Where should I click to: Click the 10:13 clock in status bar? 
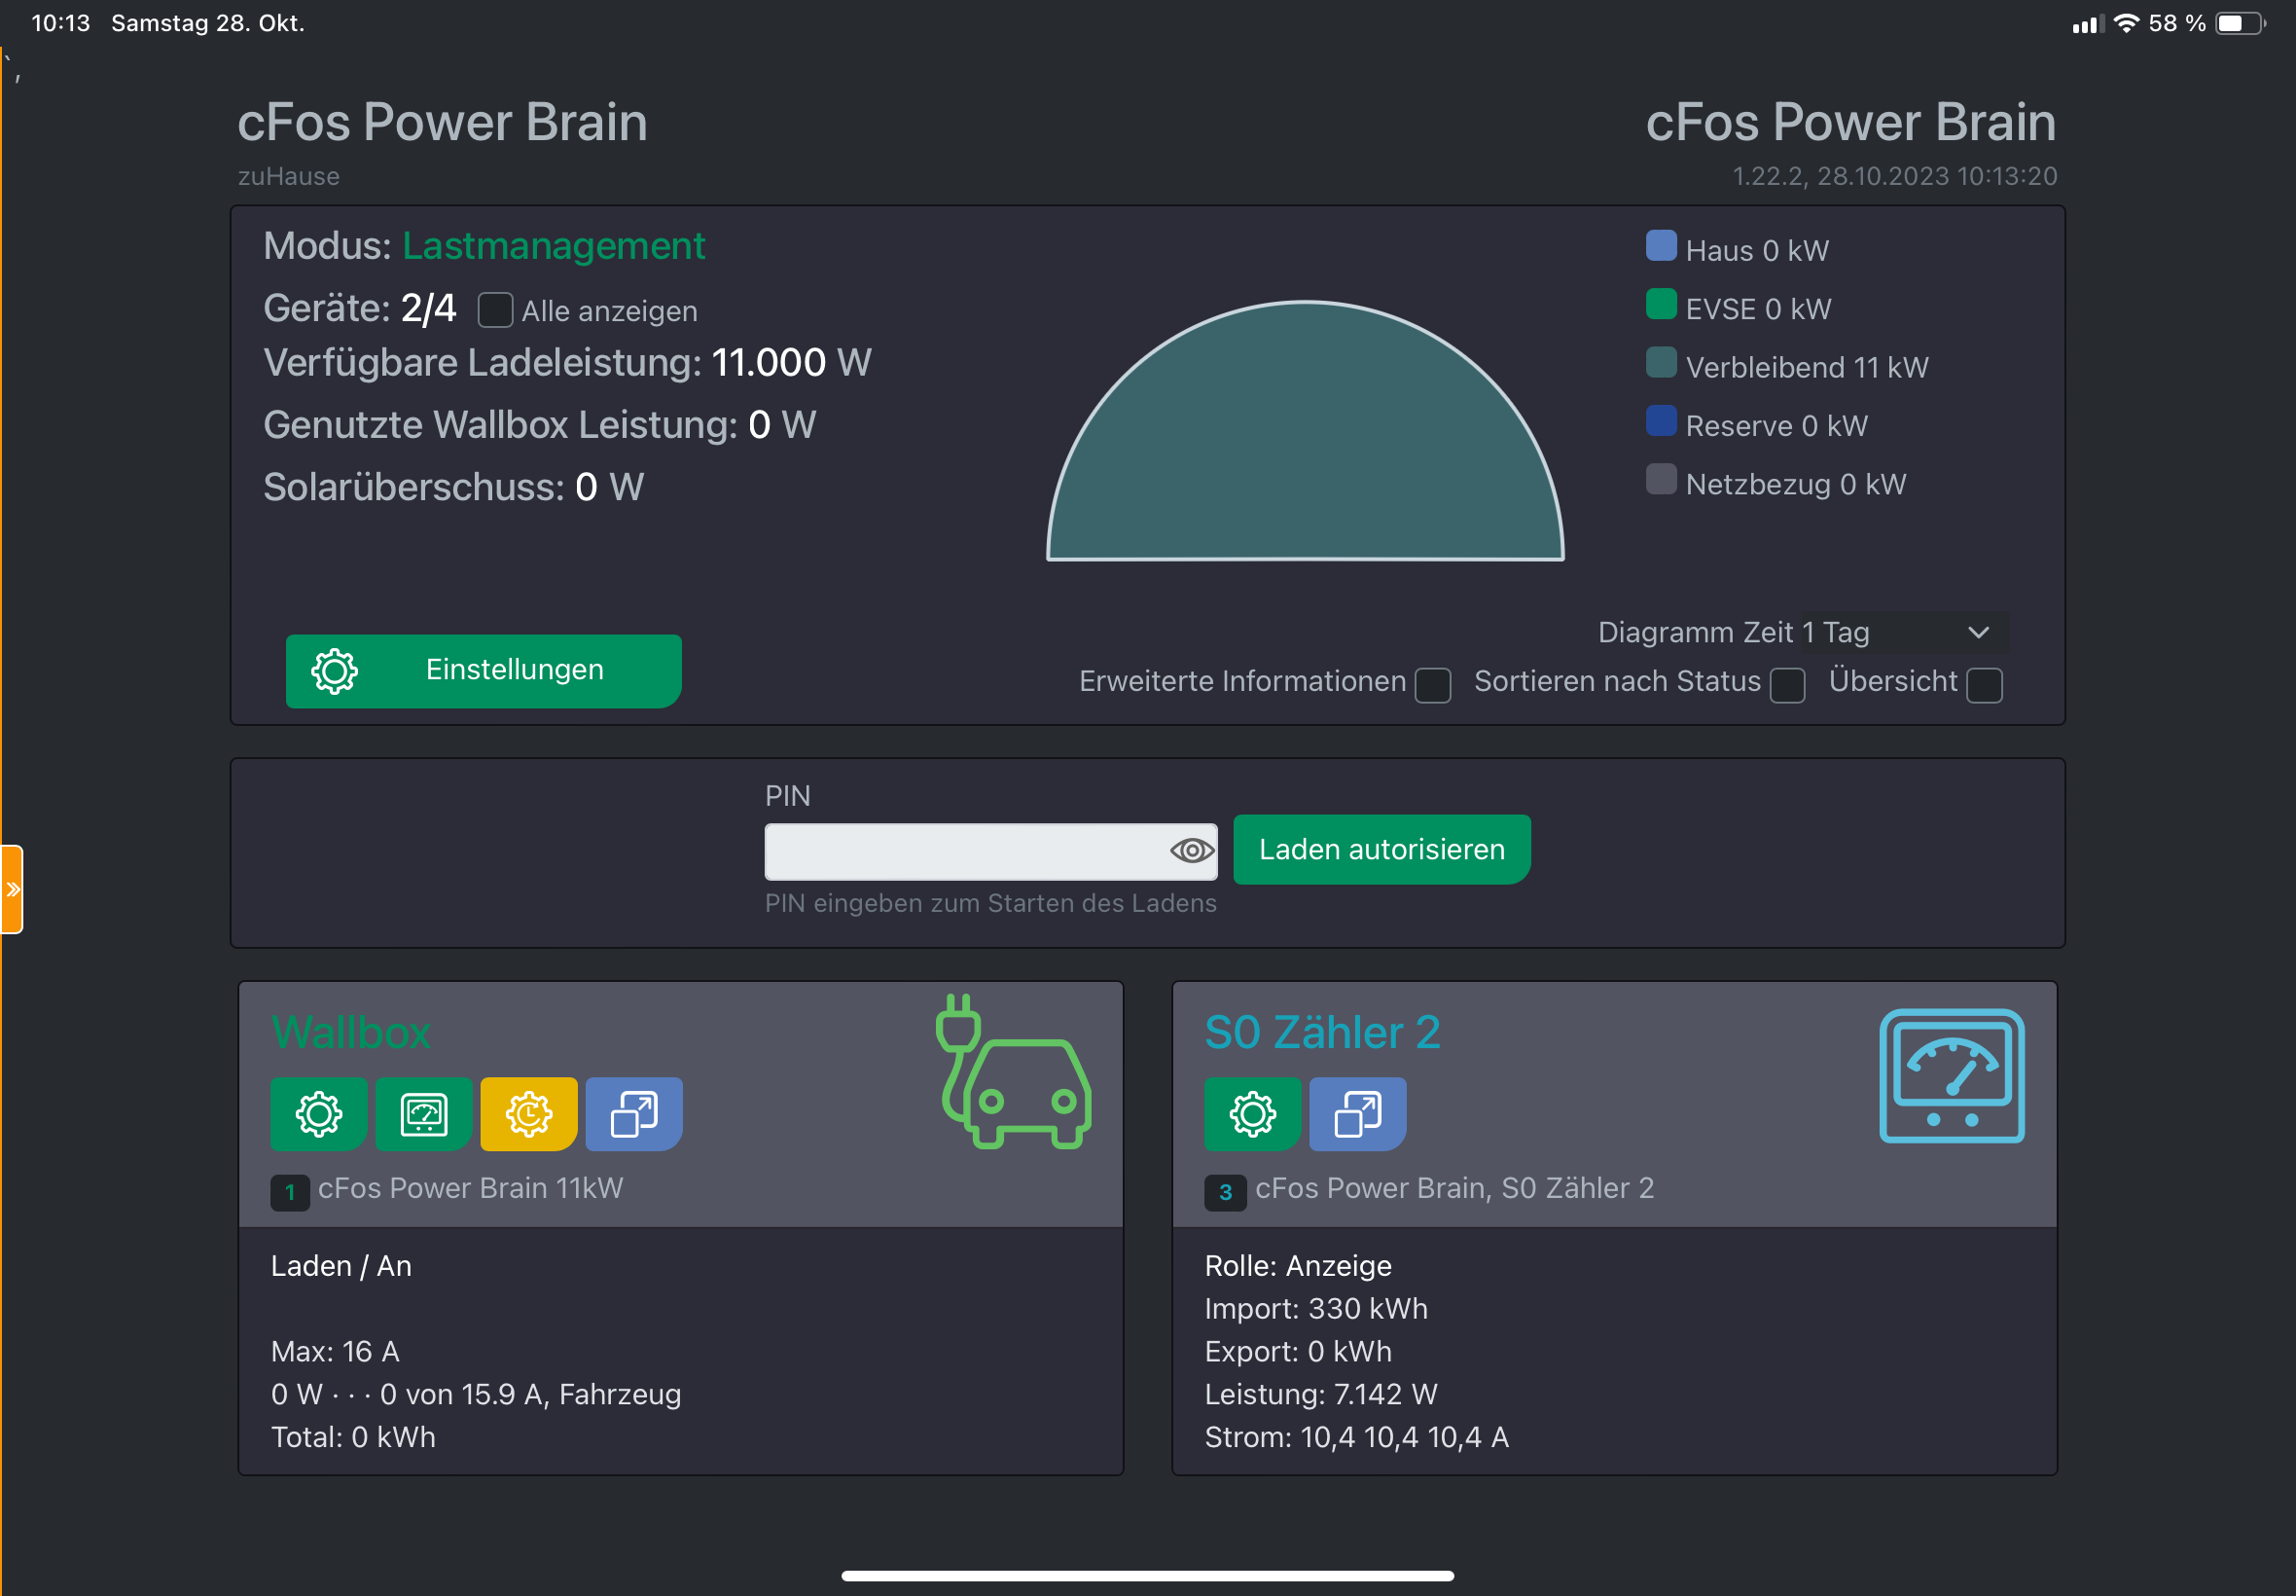(60, 23)
